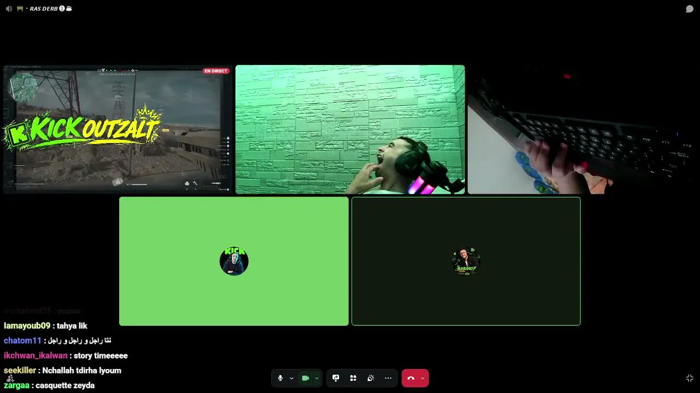Click username chatom11 in chat overlay
Viewport: 700px width, 393px height.
22,341
